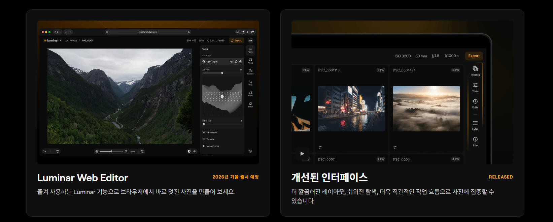This screenshot has width=553, height=222.
Task: Click Export button in the improved interface preview
Action: (474, 56)
